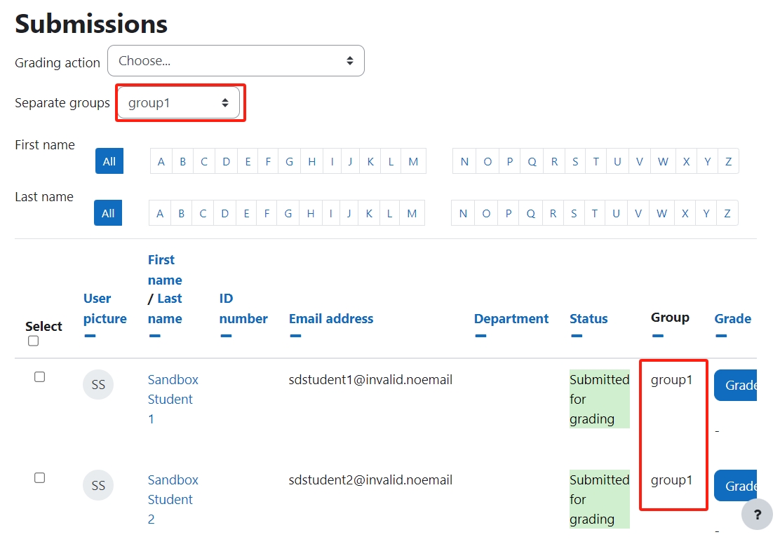Open the Grading action Choose dropdown

click(236, 61)
